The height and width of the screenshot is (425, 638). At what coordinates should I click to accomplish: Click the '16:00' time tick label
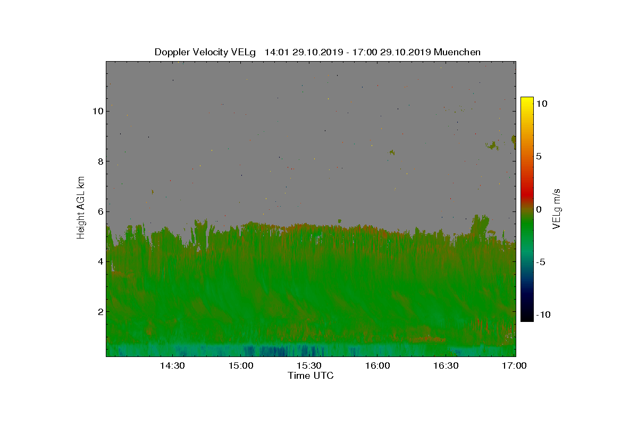(x=377, y=366)
